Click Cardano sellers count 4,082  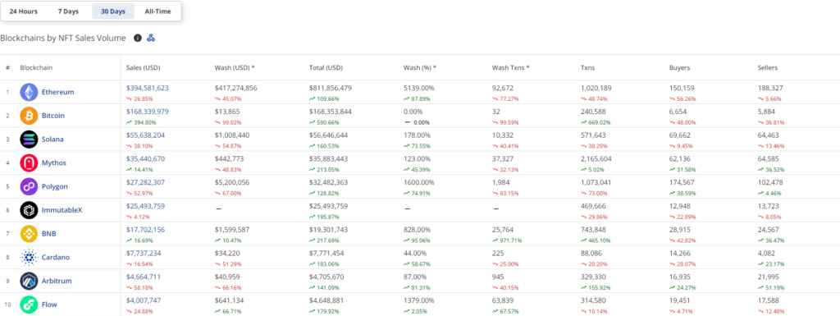[767, 253]
